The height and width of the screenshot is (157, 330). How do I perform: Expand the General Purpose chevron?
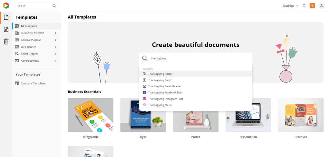coord(56,40)
